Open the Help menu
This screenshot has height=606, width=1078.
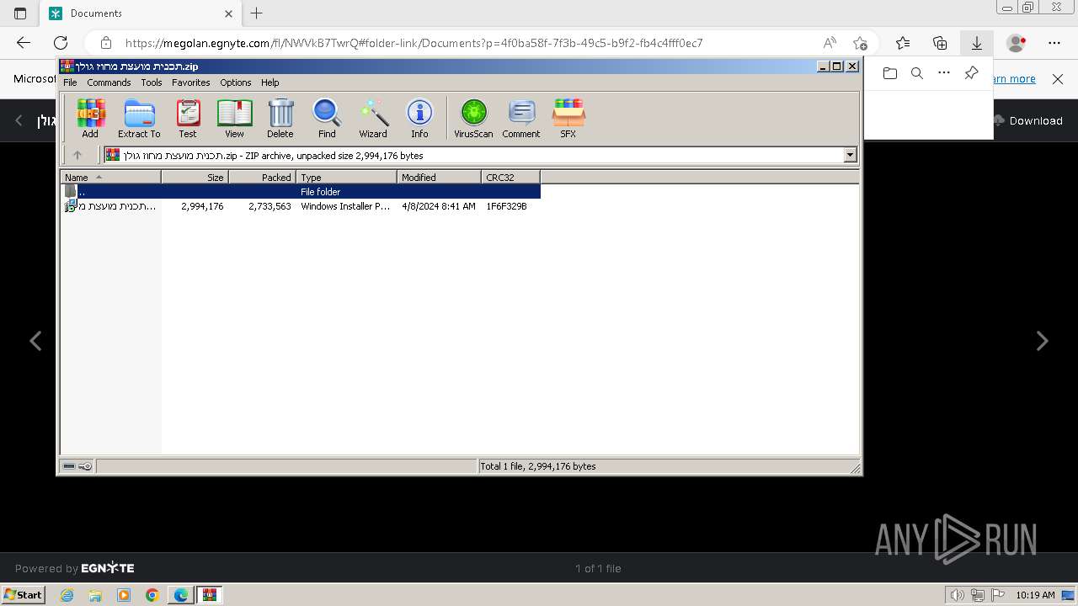tap(269, 82)
